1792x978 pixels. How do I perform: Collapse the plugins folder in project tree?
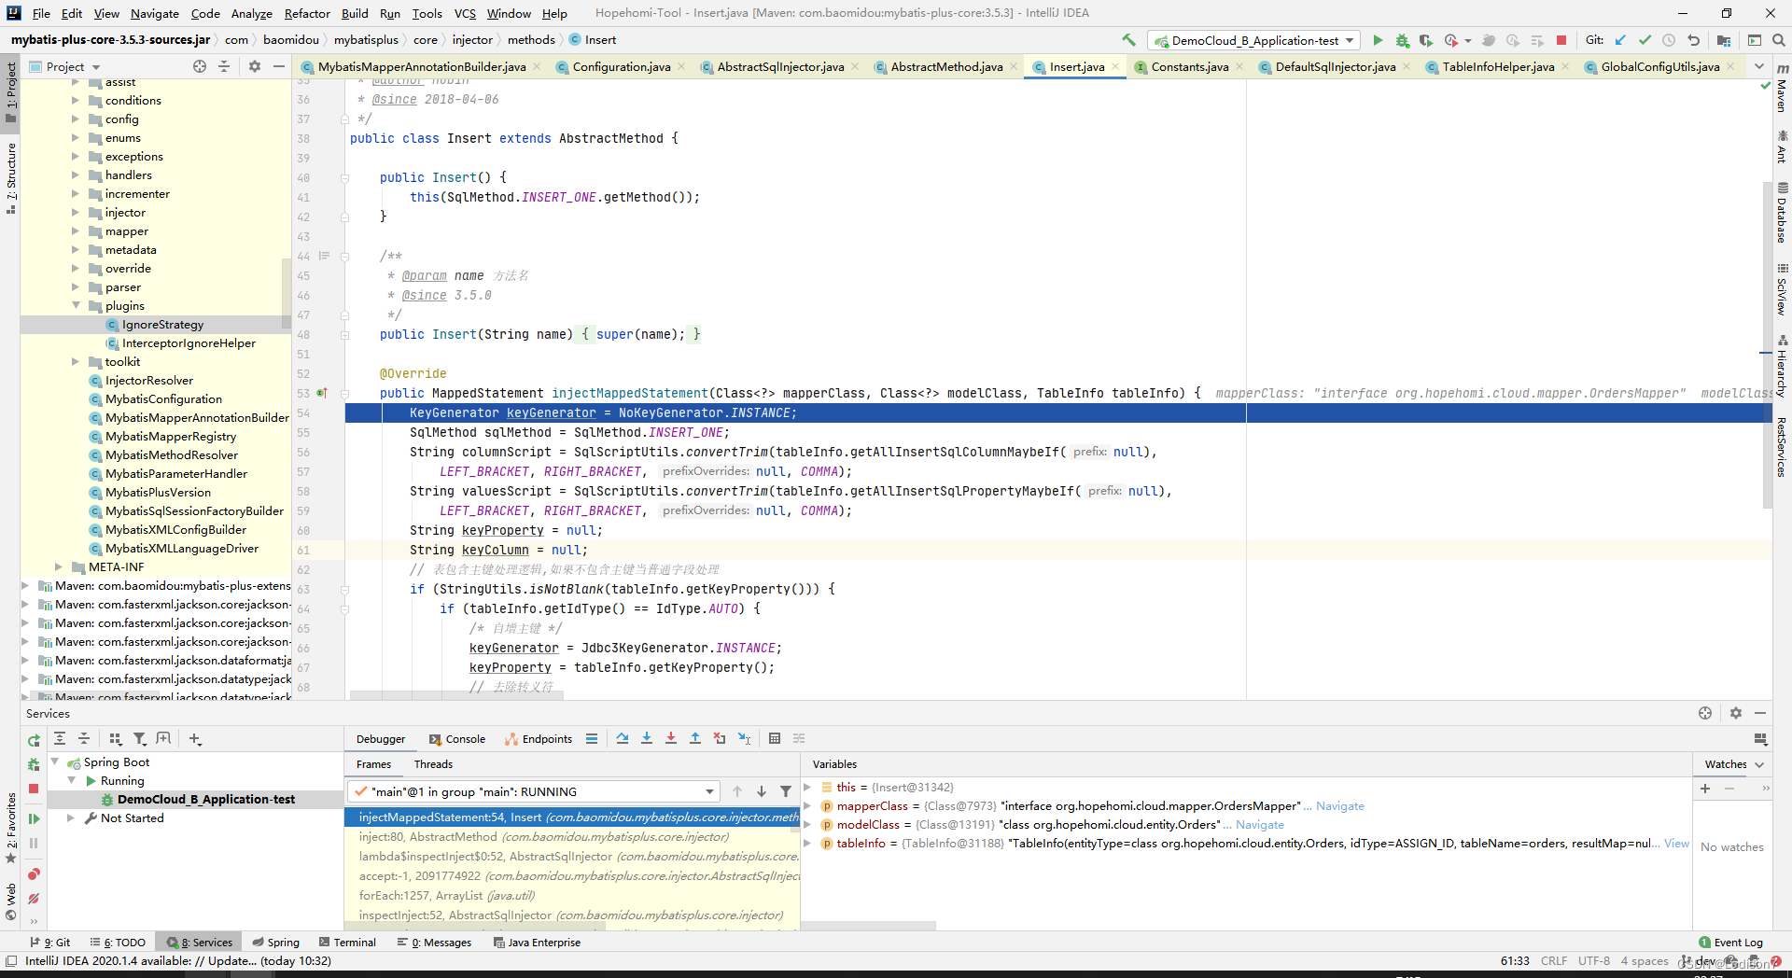pyautogui.click(x=76, y=305)
